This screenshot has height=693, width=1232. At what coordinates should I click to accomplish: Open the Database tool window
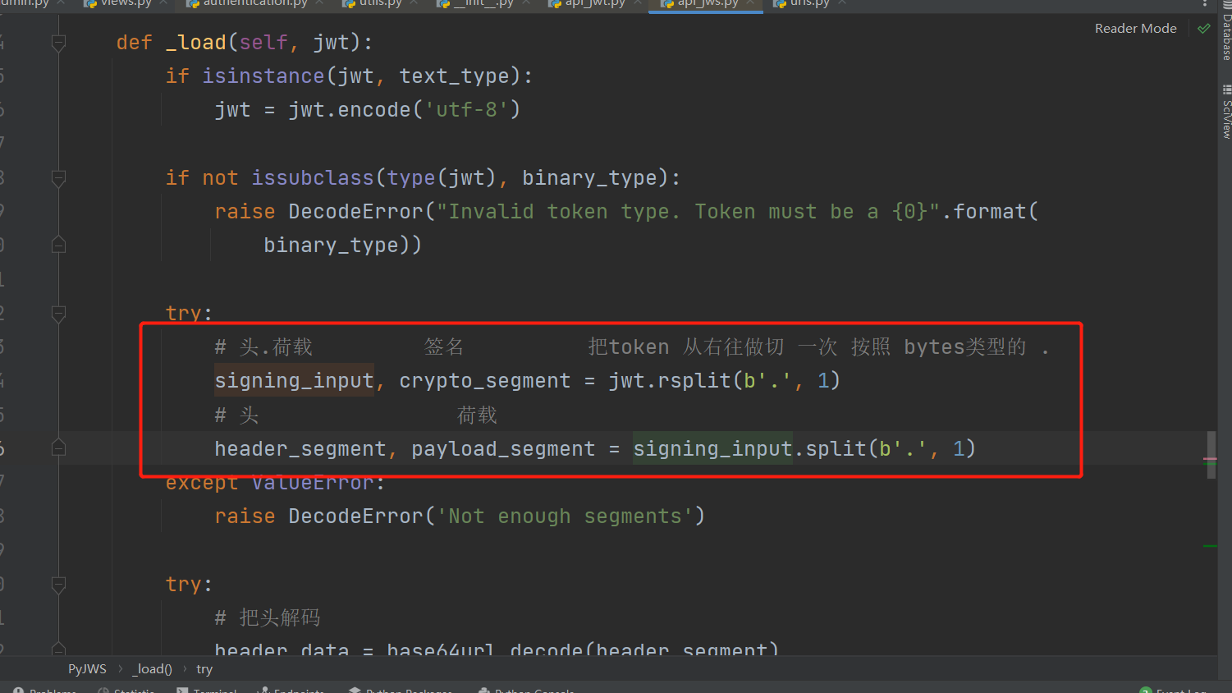tap(1226, 30)
